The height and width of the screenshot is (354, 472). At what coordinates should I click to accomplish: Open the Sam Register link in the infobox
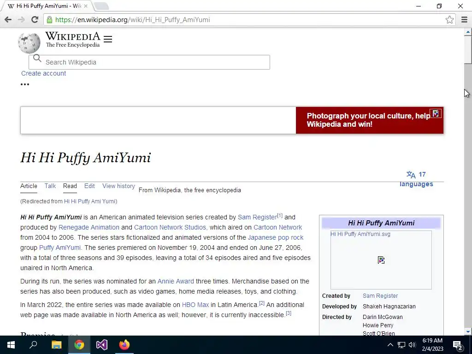[380, 296]
